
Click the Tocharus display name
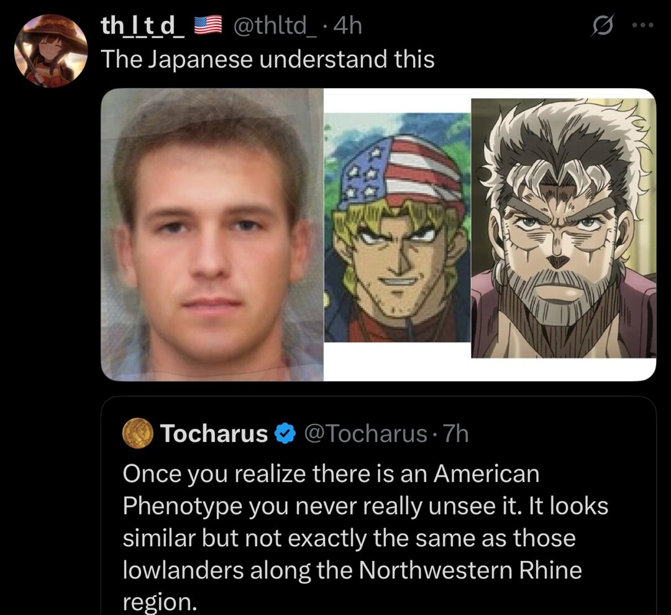pos(214,434)
